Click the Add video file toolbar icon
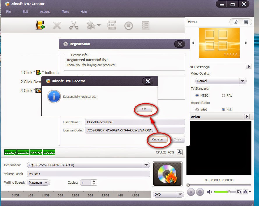Image resolution: width=259 pixels, height=206 pixels. coord(40,25)
